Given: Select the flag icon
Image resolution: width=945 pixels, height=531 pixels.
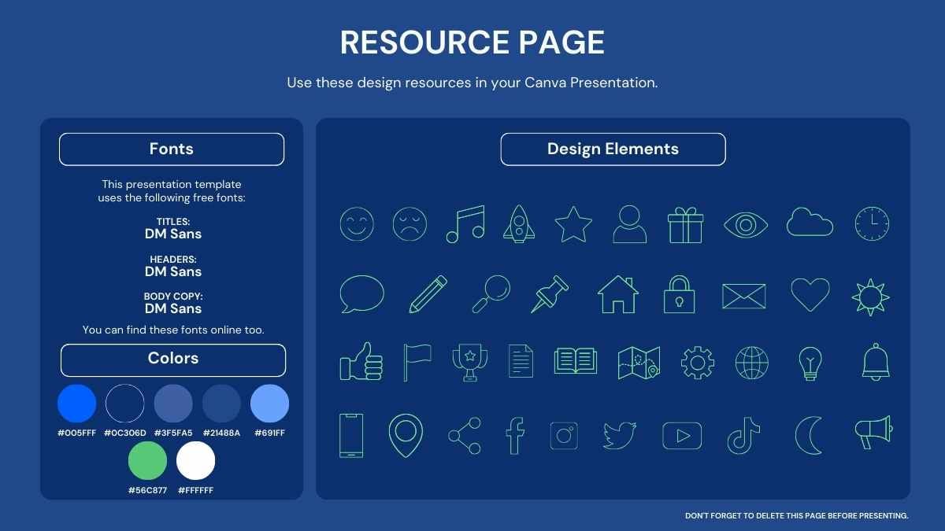Looking at the screenshot, I should [417, 363].
